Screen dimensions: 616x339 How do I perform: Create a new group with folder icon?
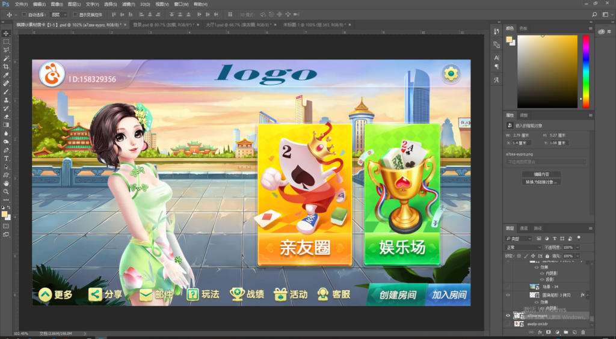coord(566,332)
